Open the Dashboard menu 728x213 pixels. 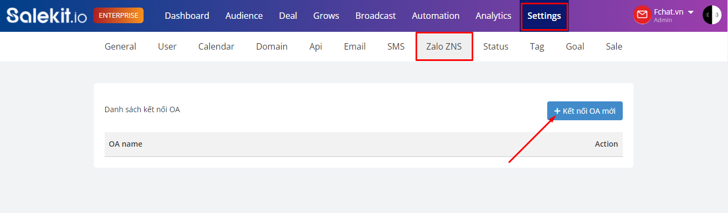[x=187, y=16]
